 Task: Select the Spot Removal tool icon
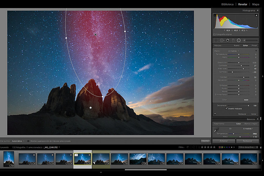222,40
